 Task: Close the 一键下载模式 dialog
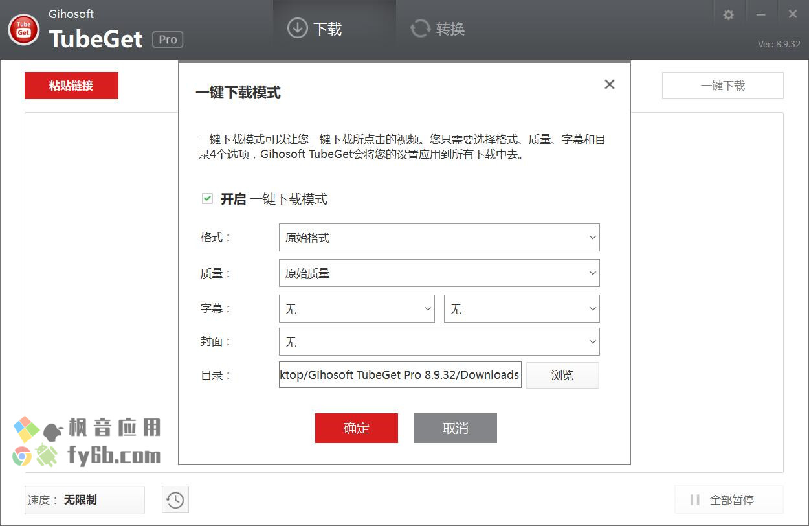(x=609, y=84)
